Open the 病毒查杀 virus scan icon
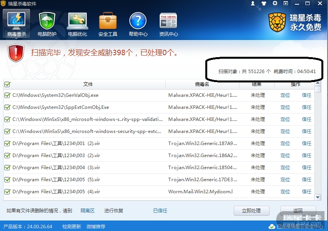 [16, 24]
